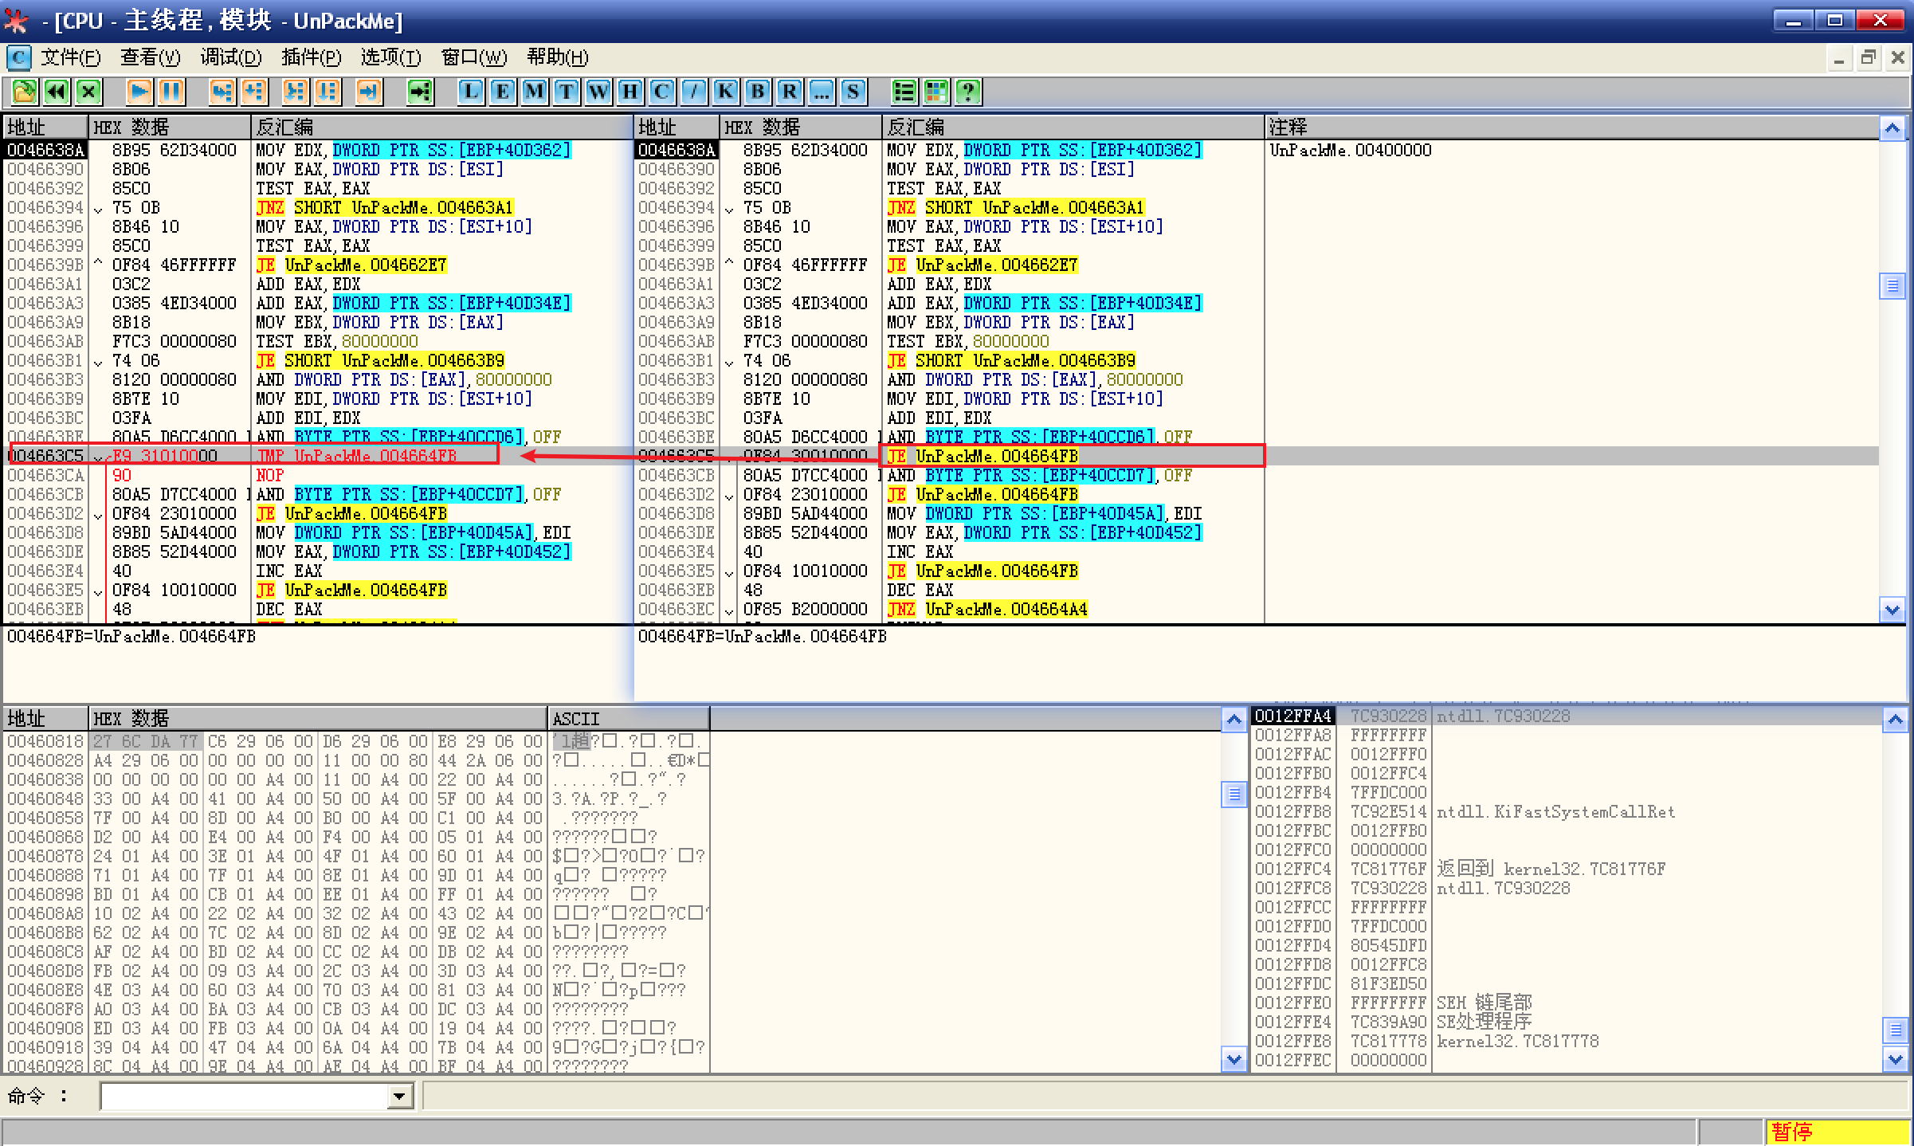Open the 插件(P) plugins menu

coord(311,57)
